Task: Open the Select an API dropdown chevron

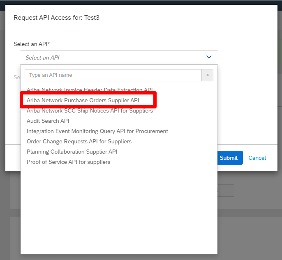Action: click(x=209, y=57)
